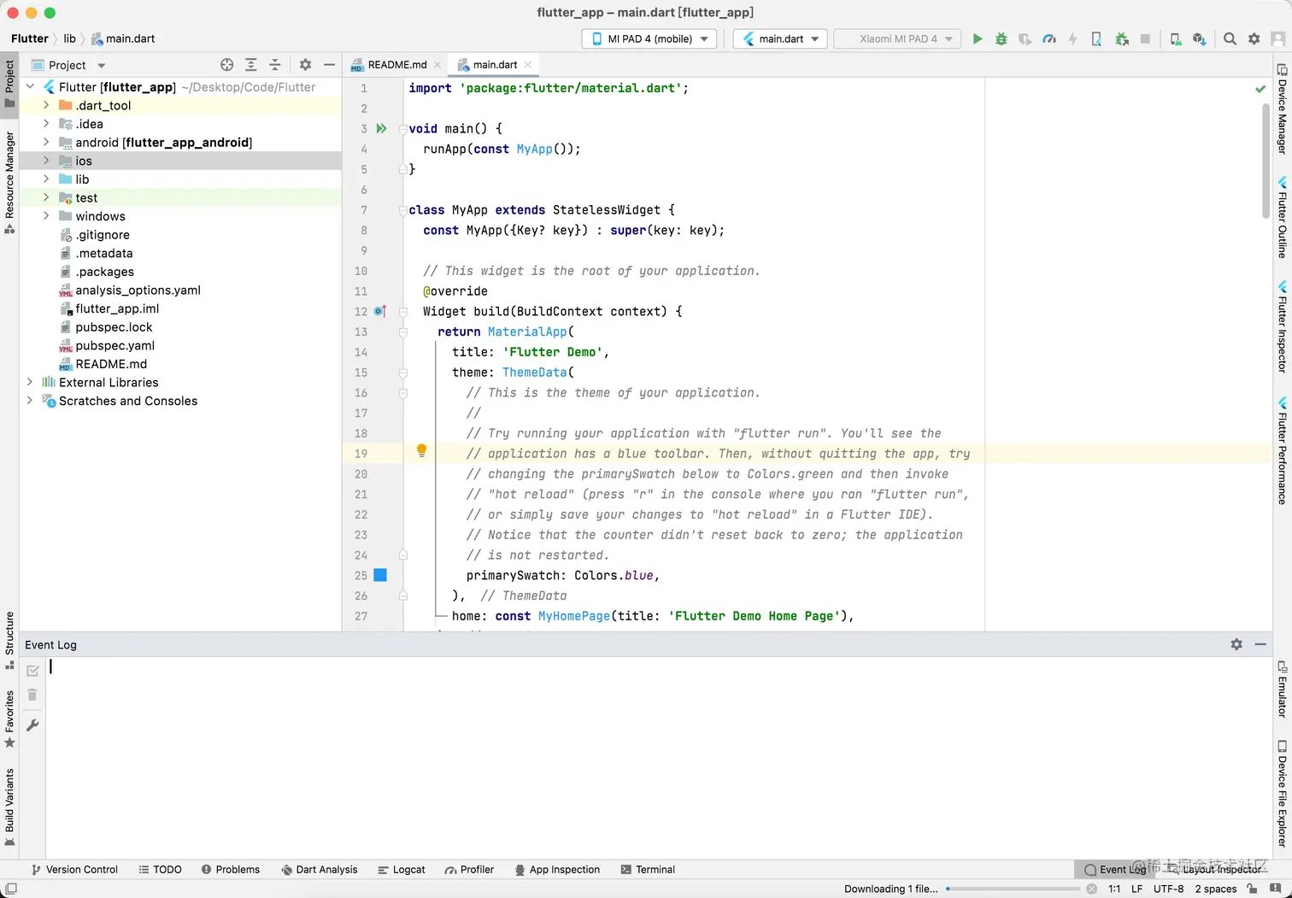Open the Profiler tool window
Viewport: 1292px width, 898px height.
[469, 869]
